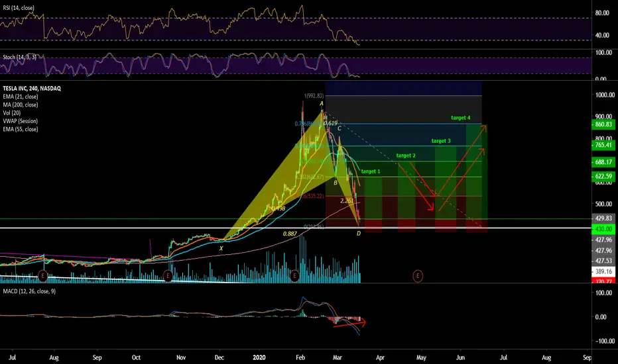The height and width of the screenshot is (364, 618).
Task: Click the 622.59 green price label
Action: pyautogui.click(x=603, y=176)
